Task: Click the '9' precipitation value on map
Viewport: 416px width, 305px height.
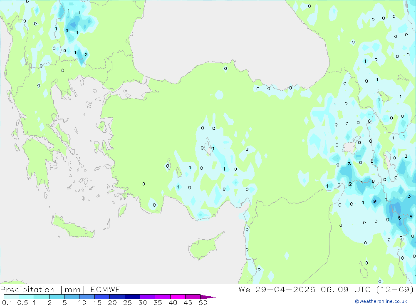Action: [x=375, y=201]
